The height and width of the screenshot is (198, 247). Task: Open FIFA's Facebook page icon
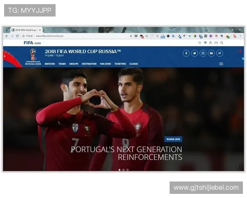click(186, 53)
